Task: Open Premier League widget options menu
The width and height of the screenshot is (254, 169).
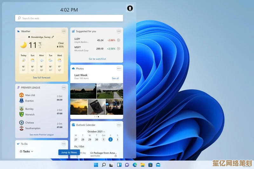Action: click(64, 88)
